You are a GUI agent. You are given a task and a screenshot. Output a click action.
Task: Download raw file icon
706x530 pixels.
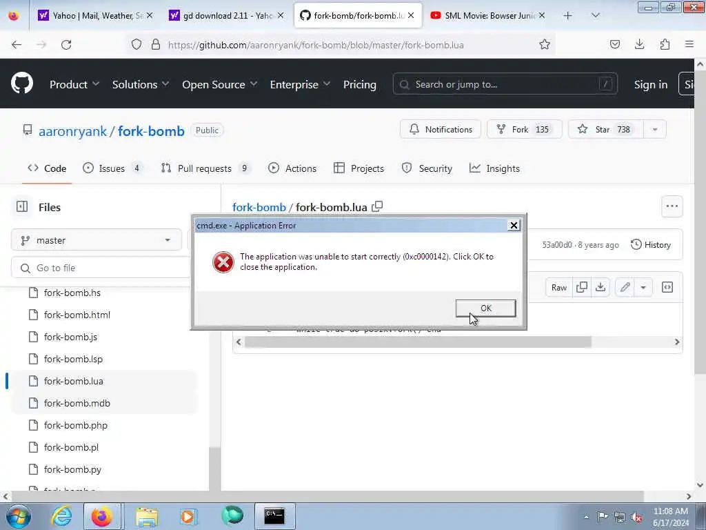tap(601, 288)
